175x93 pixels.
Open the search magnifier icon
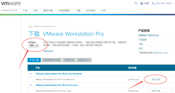[x=136, y=4]
